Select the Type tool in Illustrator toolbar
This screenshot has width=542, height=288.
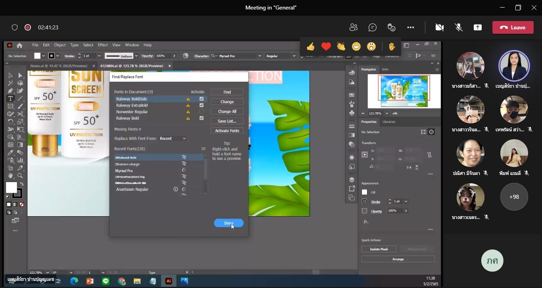point(11,98)
